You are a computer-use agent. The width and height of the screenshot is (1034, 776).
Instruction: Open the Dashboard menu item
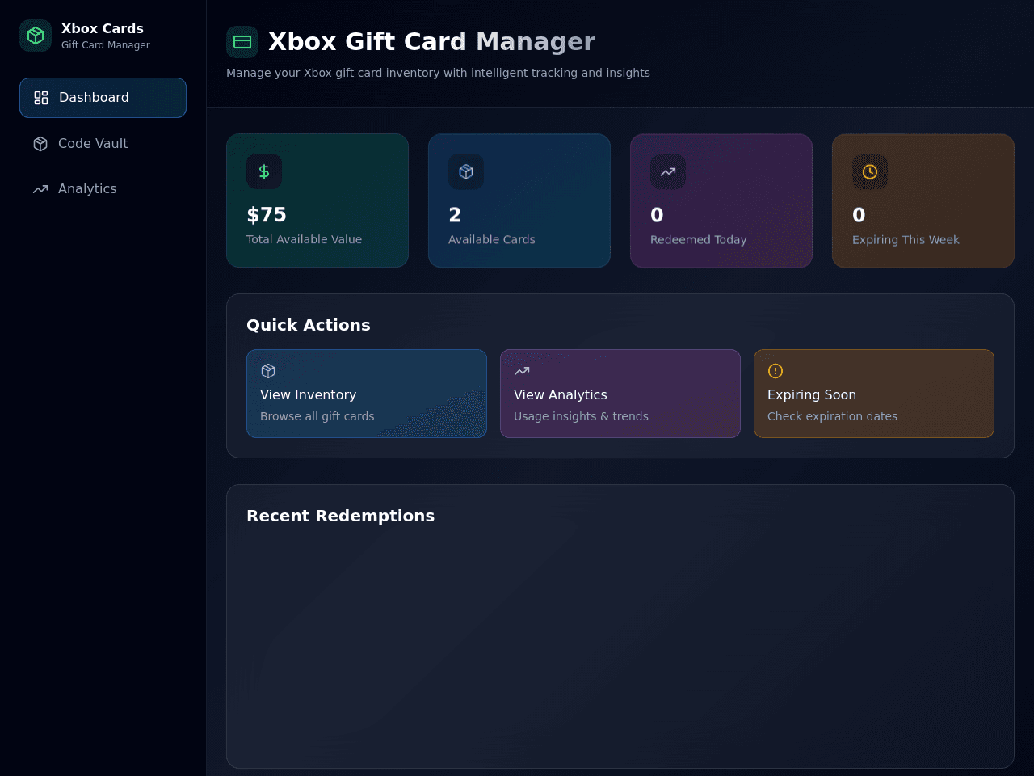(x=103, y=98)
